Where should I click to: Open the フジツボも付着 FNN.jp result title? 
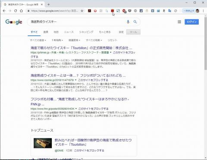pos(80,102)
